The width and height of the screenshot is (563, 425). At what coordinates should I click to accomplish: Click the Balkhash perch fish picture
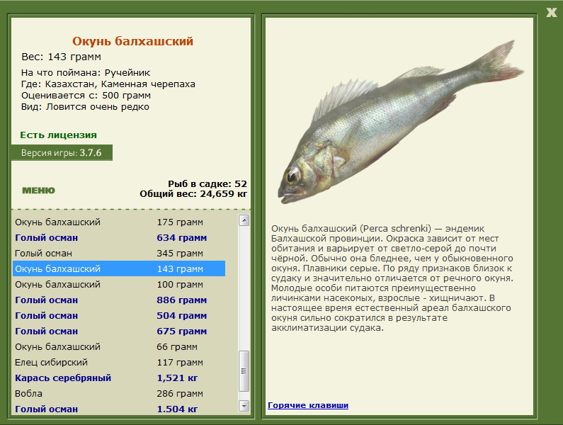tap(400, 122)
